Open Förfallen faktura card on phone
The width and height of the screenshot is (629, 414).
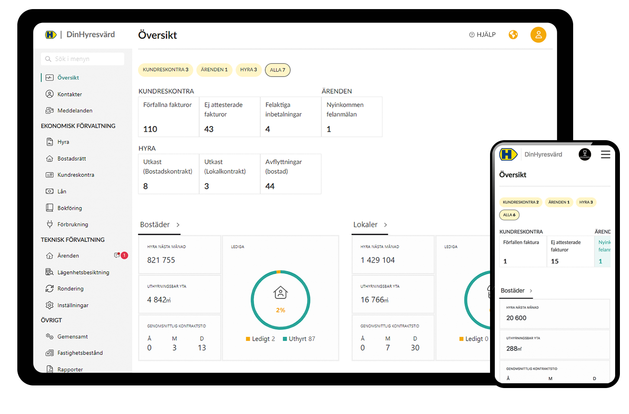click(523, 251)
